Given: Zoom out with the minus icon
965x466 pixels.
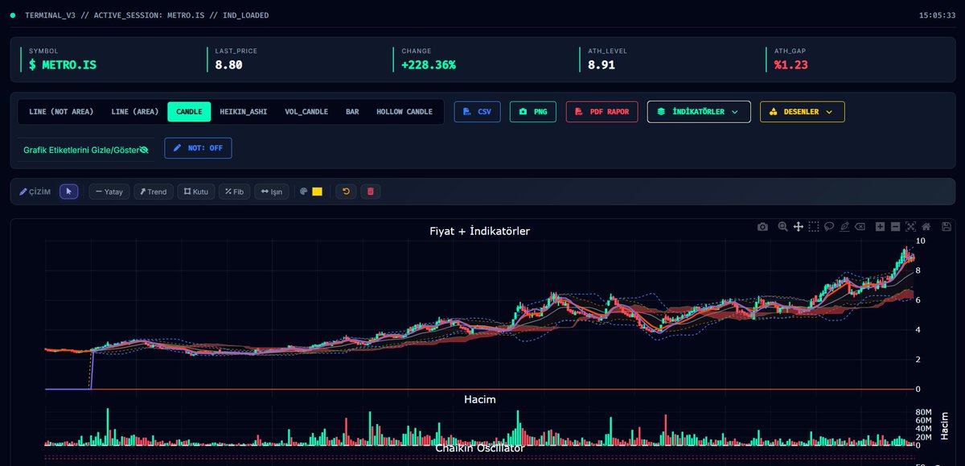Looking at the screenshot, I should click(x=896, y=227).
